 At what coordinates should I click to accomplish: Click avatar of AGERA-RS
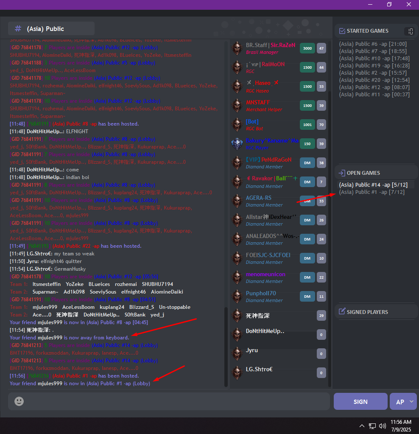tap(237, 201)
